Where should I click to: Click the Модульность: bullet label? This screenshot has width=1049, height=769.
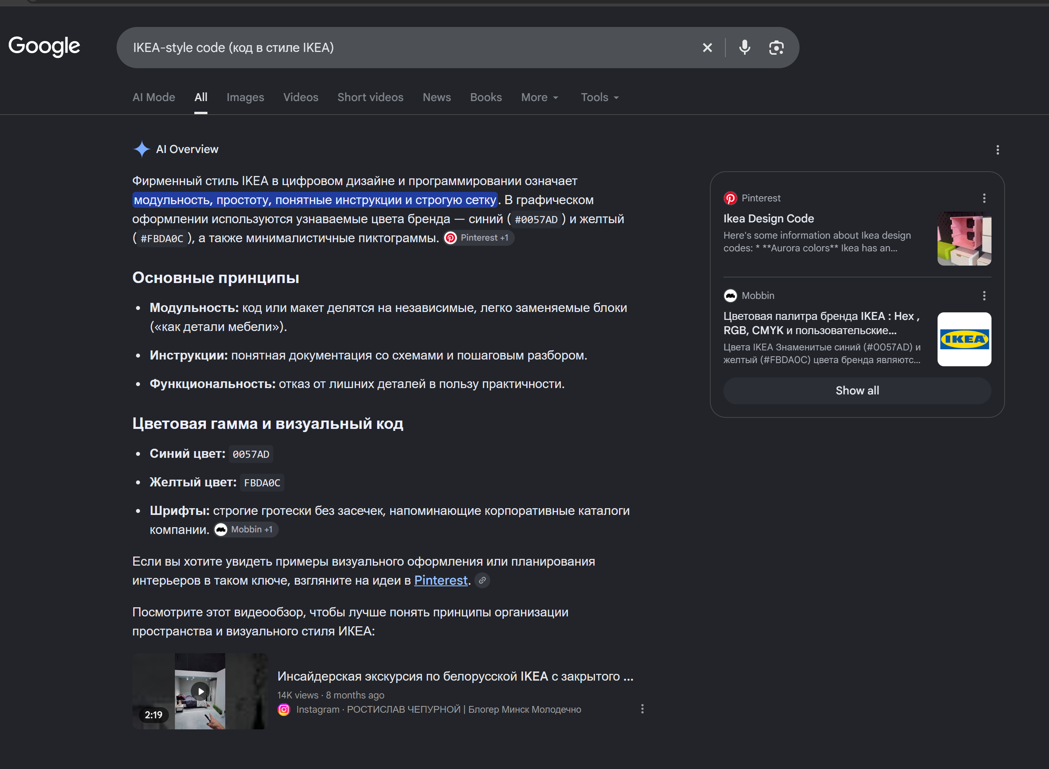[x=194, y=308]
